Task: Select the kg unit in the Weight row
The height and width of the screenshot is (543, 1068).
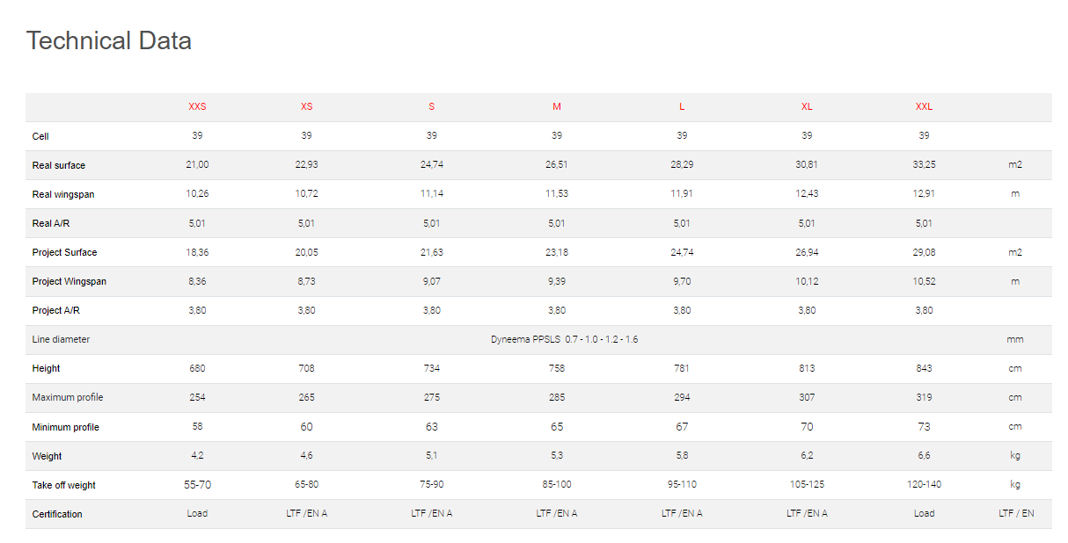Action: (1015, 456)
